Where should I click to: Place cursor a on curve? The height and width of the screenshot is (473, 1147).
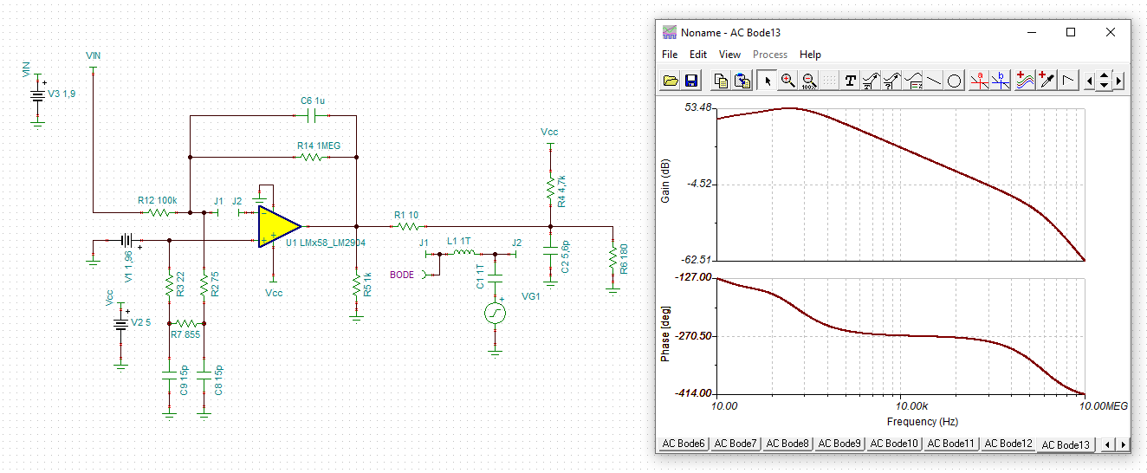click(980, 81)
